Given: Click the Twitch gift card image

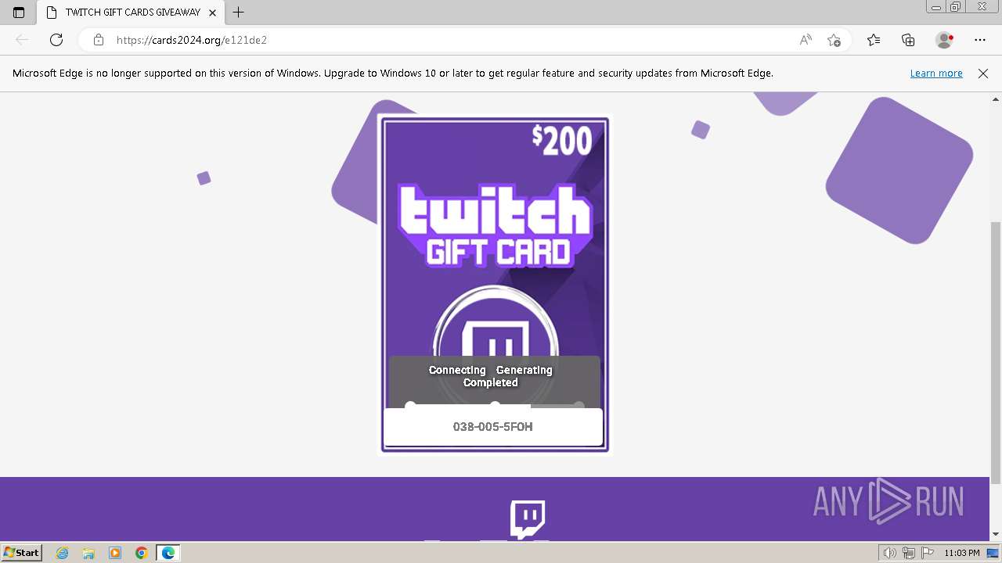Looking at the screenshot, I should pos(494,285).
